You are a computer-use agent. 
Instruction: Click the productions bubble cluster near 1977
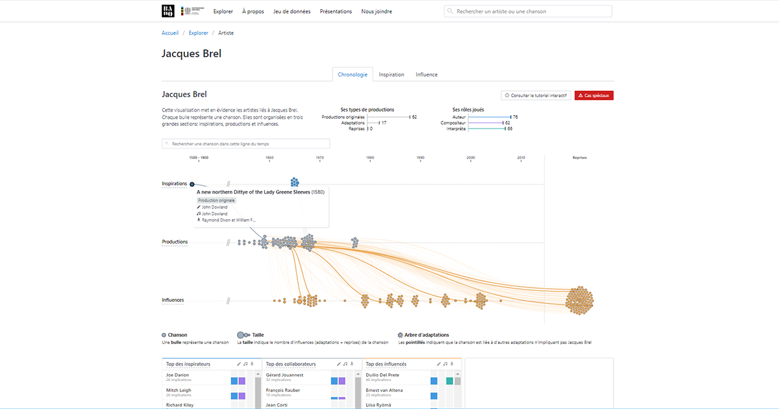(354, 242)
